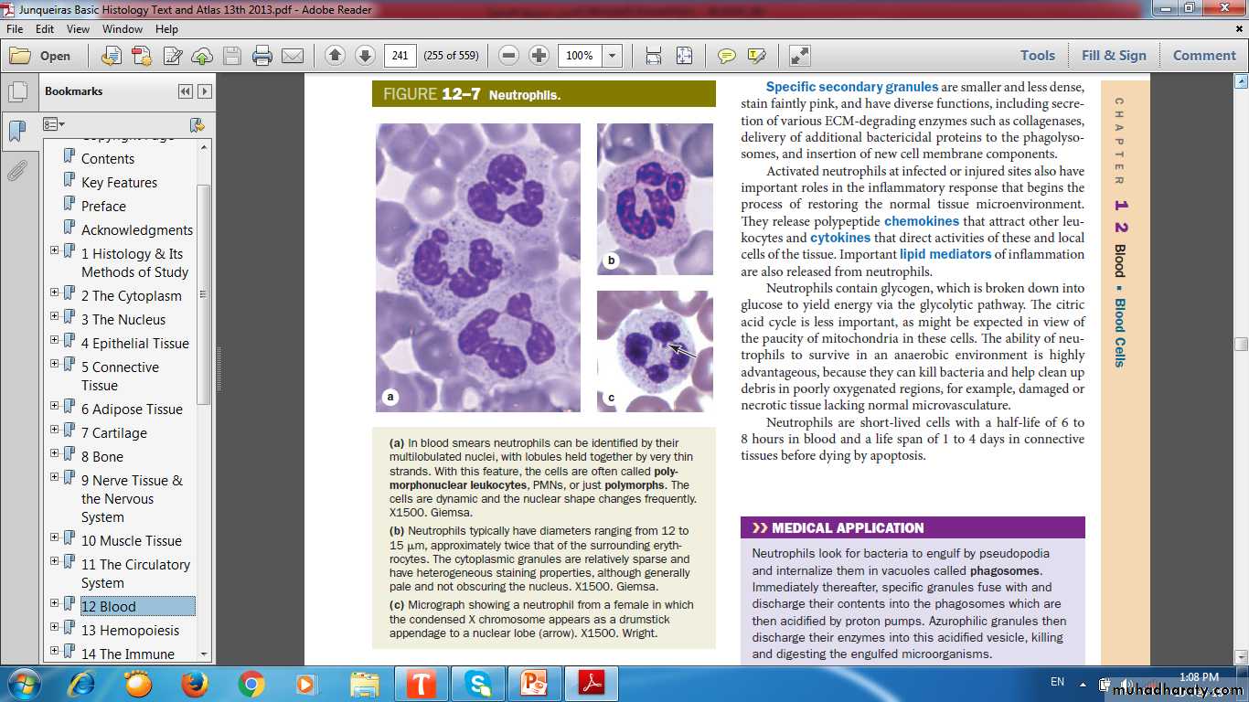Click the Send file by email icon

293,56
